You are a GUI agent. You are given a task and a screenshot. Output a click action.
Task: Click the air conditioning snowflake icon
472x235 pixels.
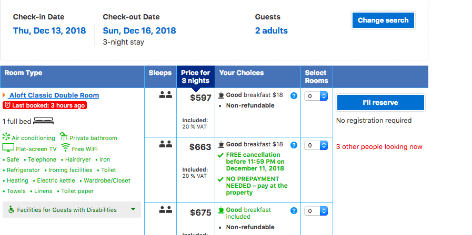(x=6, y=136)
